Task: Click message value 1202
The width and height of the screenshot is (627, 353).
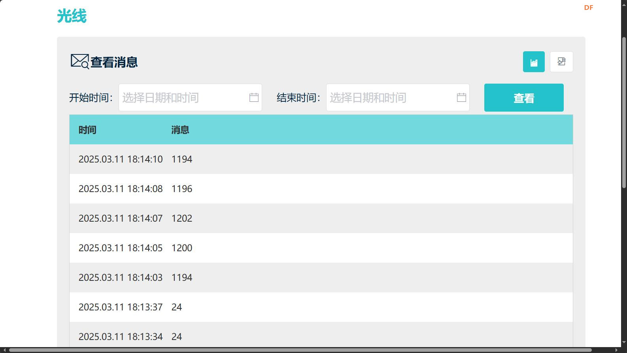Action: (182, 219)
